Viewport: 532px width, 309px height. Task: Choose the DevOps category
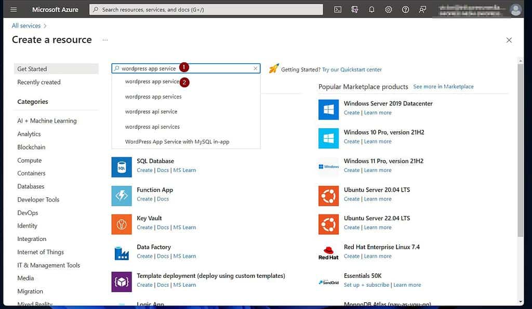(x=28, y=213)
